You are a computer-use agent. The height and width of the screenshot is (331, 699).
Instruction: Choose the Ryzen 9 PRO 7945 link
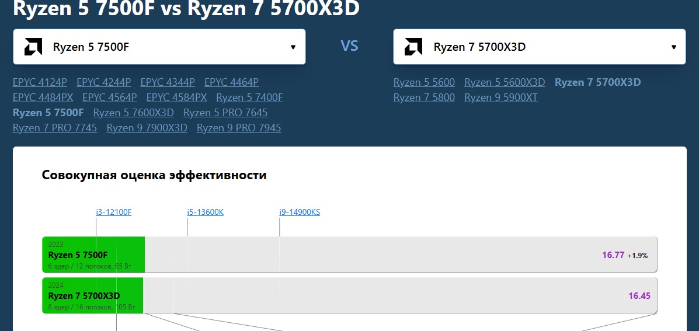[239, 128]
